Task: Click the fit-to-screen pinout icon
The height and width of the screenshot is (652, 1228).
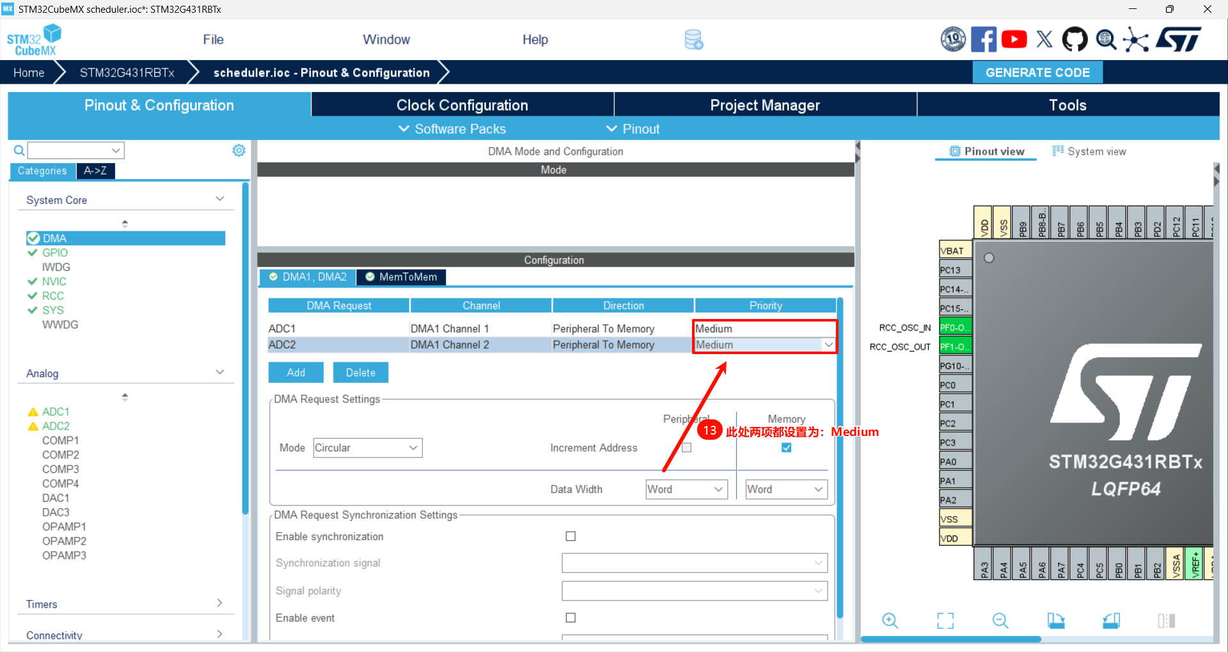Action: click(945, 620)
